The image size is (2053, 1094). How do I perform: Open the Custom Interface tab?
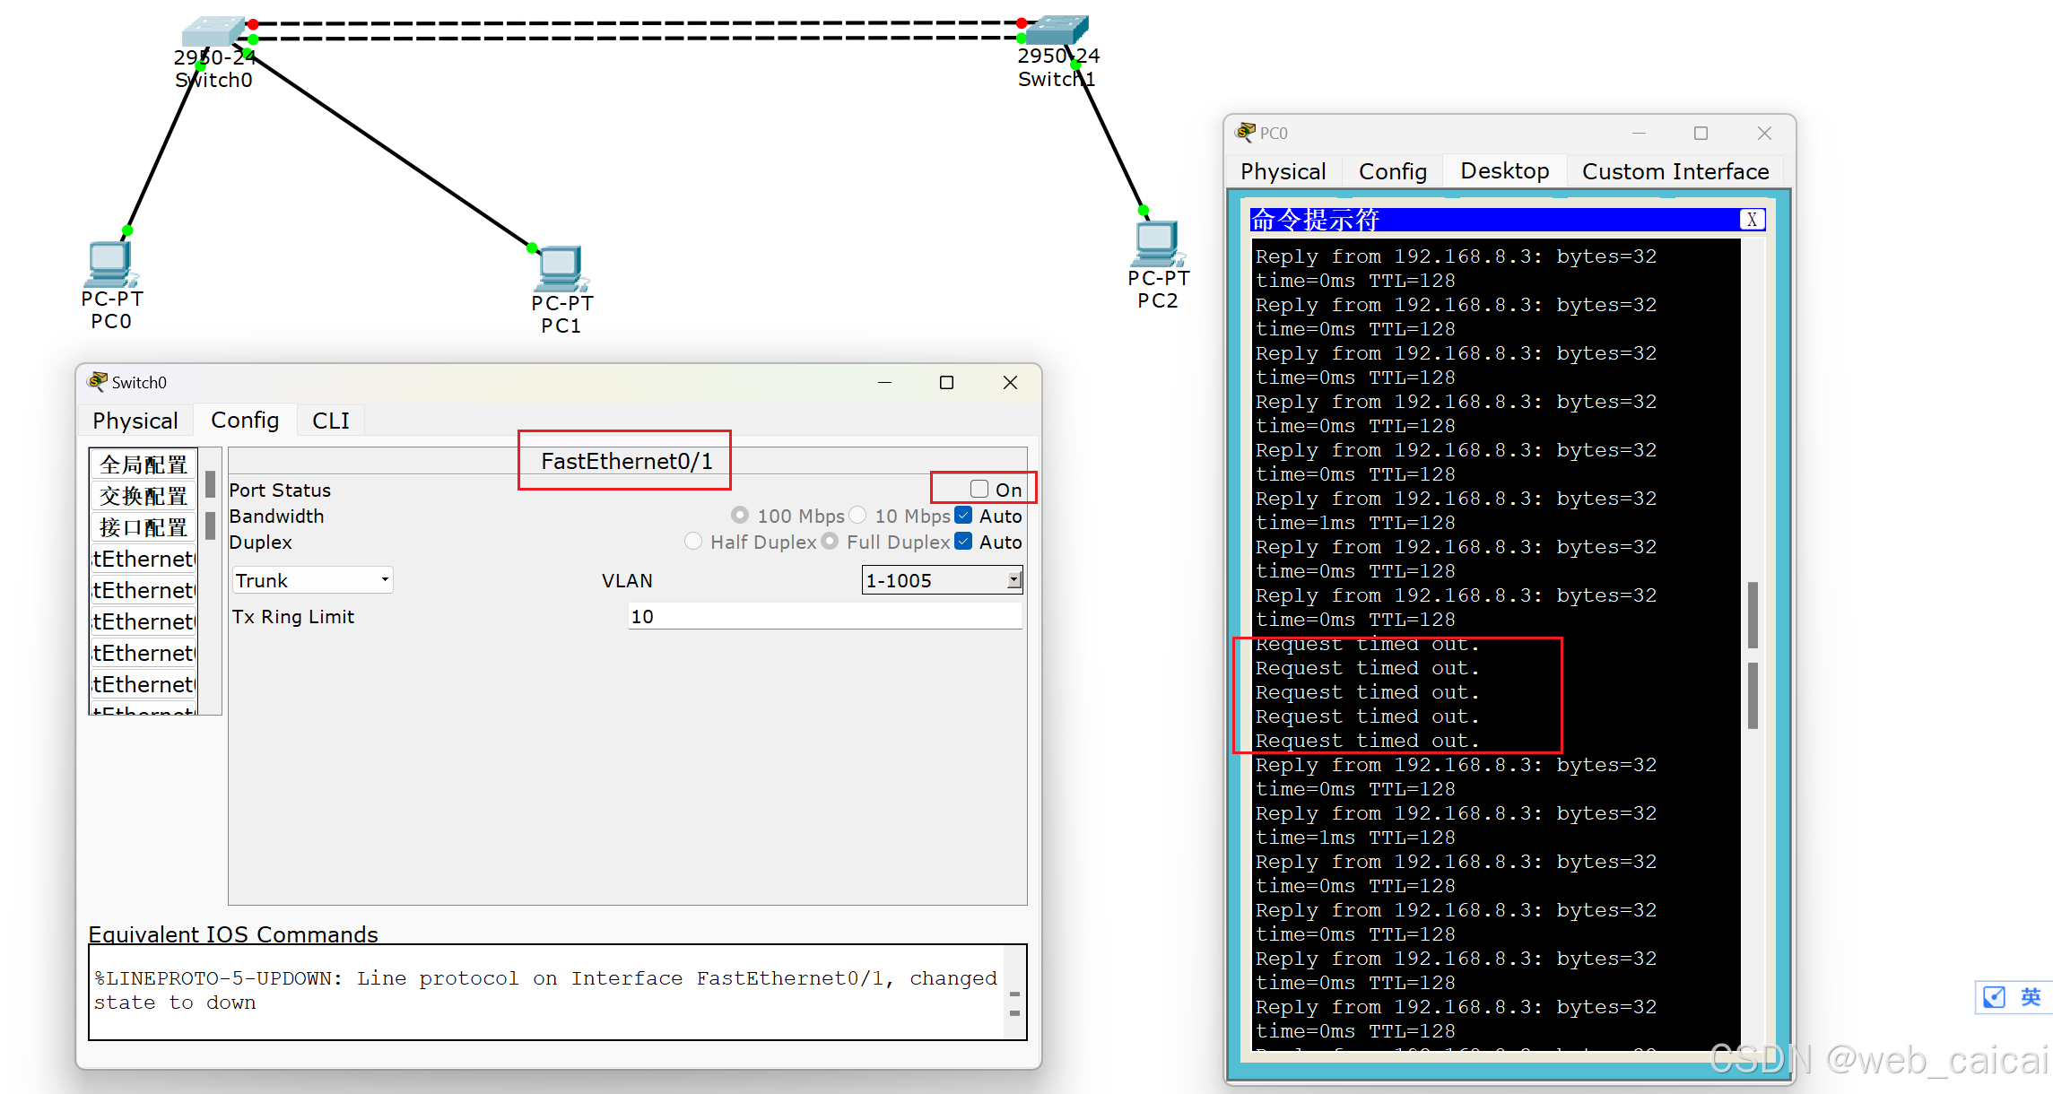[x=1675, y=171]
